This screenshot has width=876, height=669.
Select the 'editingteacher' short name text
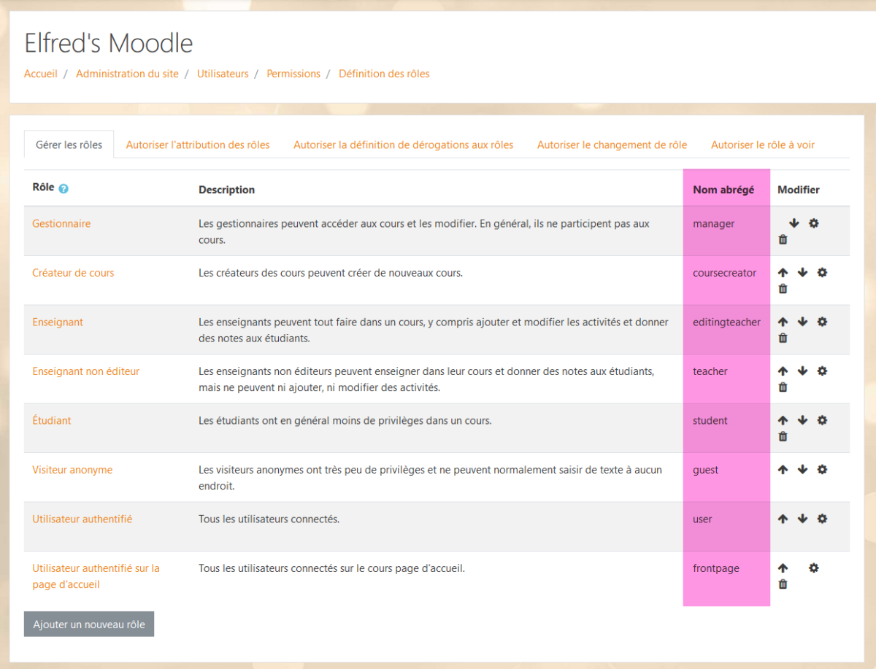727,322
